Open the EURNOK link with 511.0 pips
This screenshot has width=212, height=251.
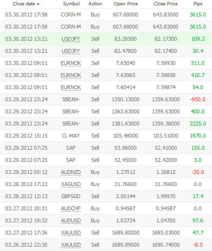[x=71, y=63]
